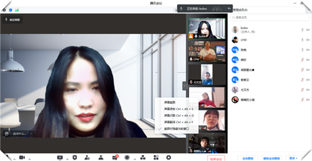
Task: Toggle checked 截图时隐藏当前窗口 option
Action: 177,129
